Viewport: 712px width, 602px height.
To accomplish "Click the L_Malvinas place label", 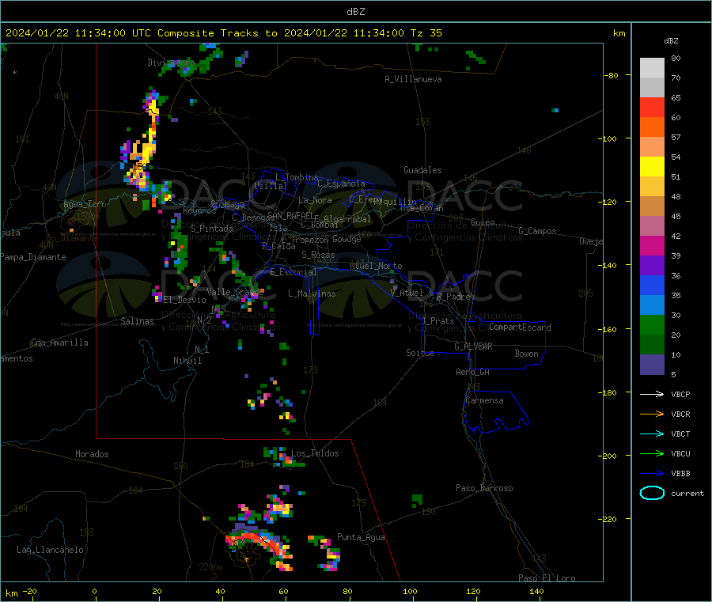I will 312,293.
